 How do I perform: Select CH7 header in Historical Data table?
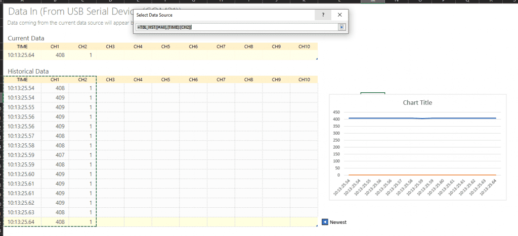[221, 79]
